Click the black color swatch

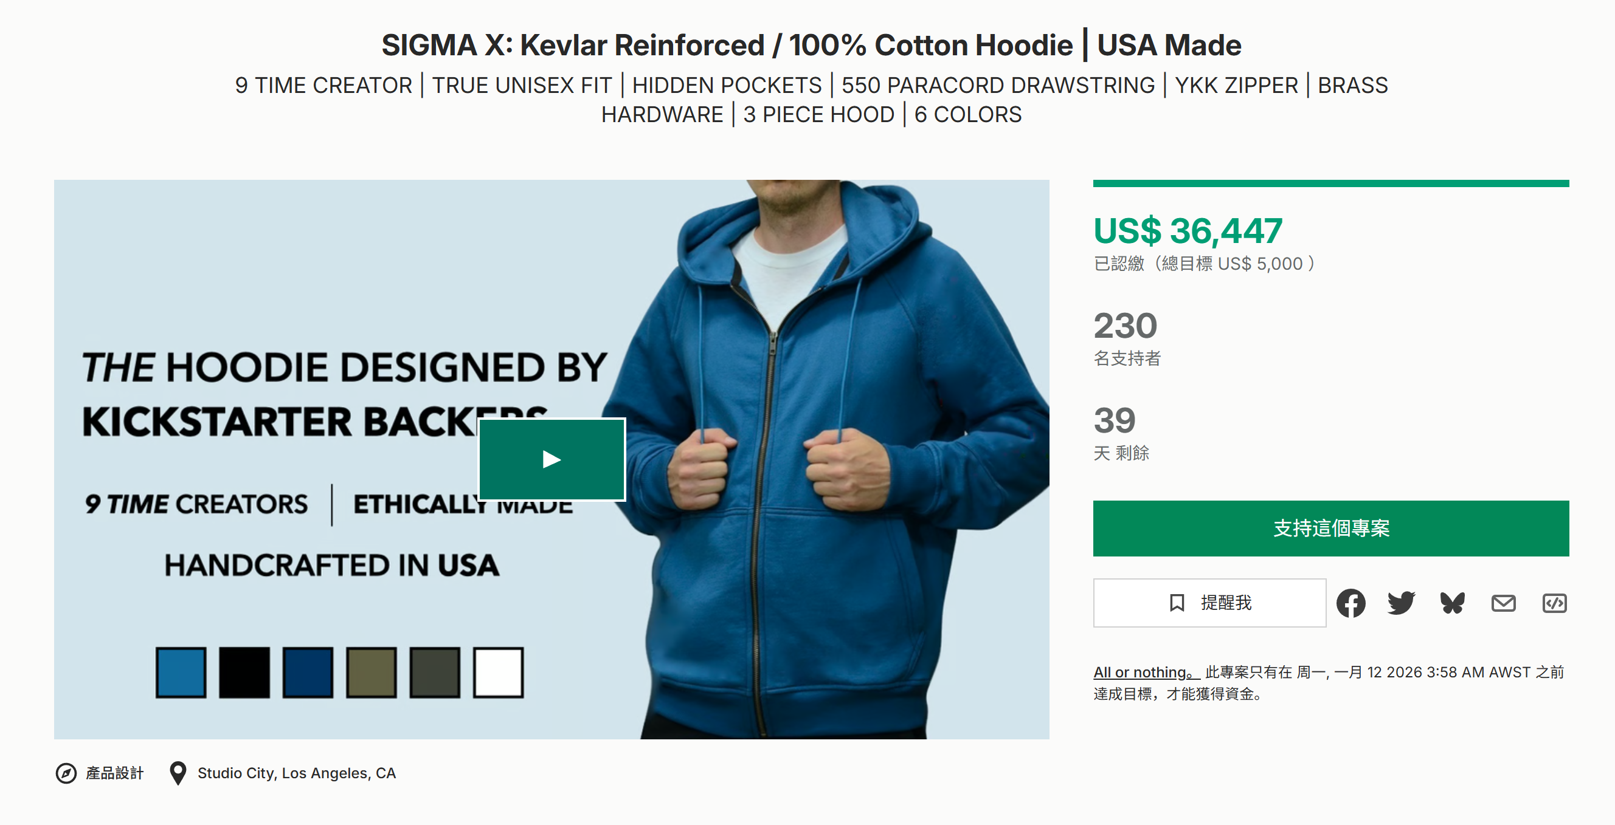point(244,672)
